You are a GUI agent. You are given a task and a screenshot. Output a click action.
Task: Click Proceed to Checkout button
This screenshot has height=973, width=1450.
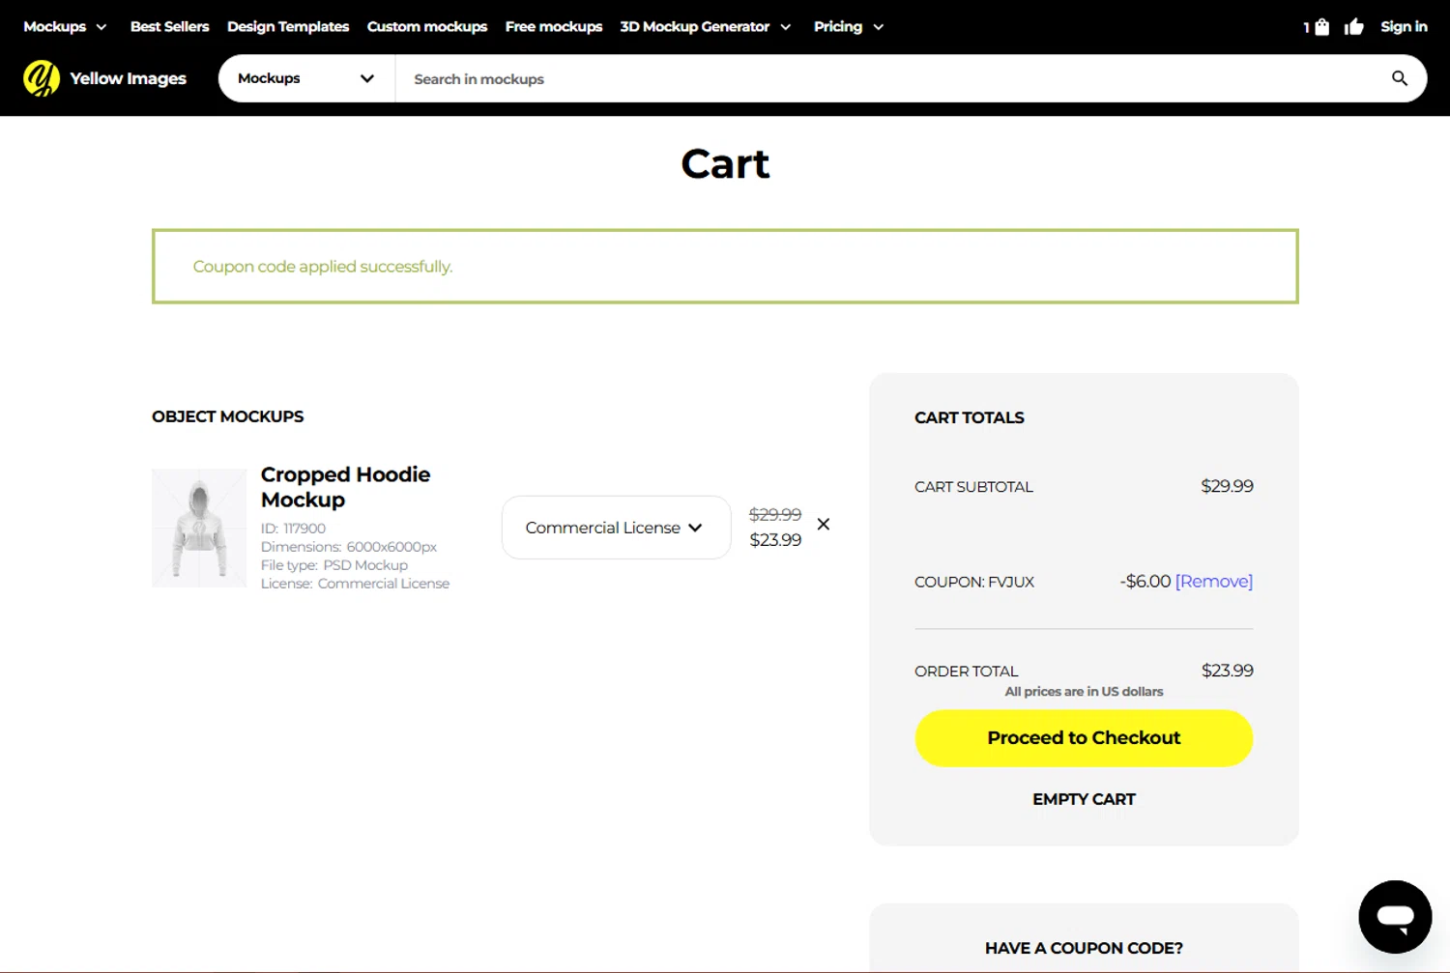point(1084,738)
